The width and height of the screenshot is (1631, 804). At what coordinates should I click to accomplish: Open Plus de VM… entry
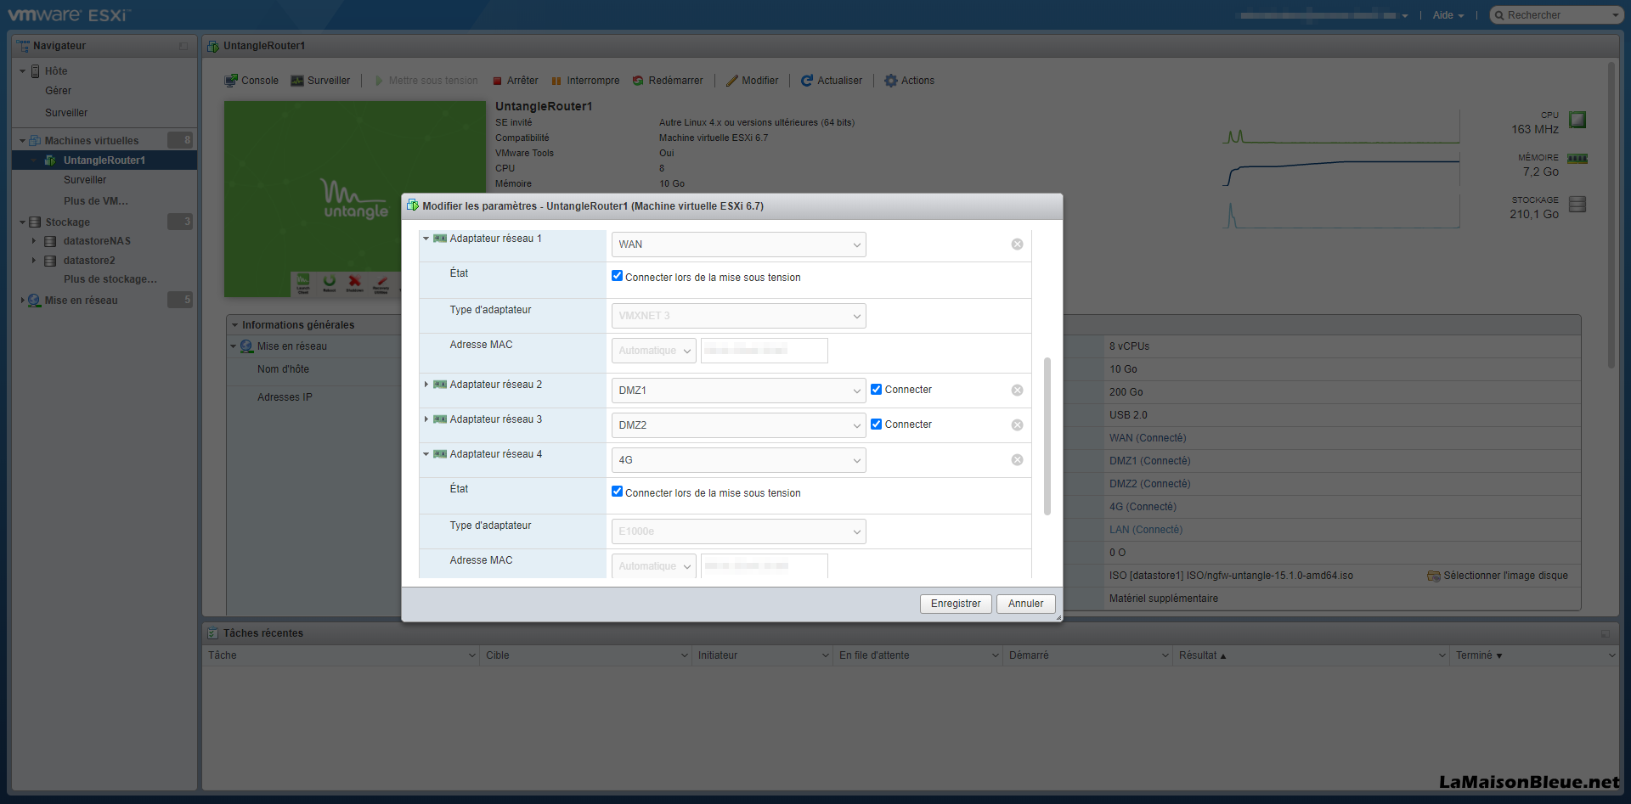pyautogui.click(x=96, y=201)
